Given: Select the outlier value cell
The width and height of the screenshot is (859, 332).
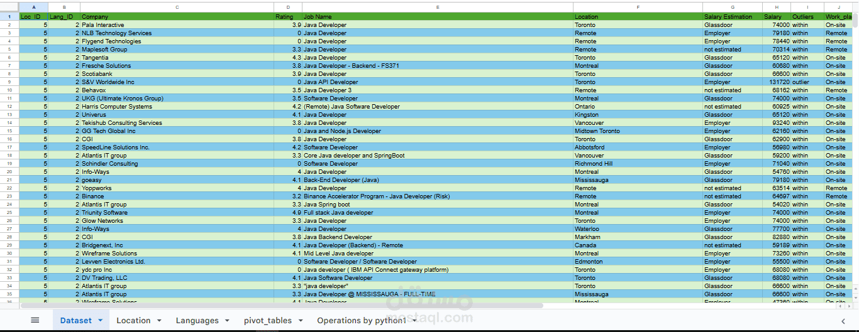Looking at the screenshot, I should (x=807, y=82).
